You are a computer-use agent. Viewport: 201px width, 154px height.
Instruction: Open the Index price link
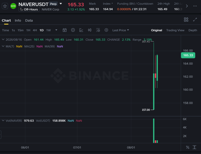[x=108, y=4]
